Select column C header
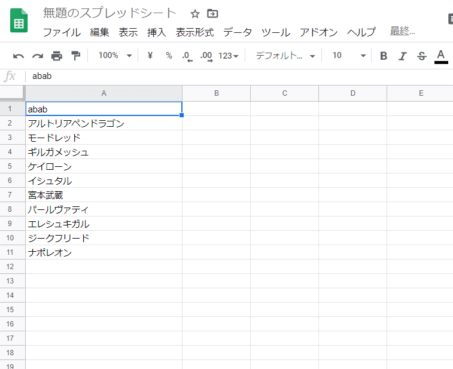Image resolution: width=453 pixels, height=369 pixels. [x=285, y=93]
